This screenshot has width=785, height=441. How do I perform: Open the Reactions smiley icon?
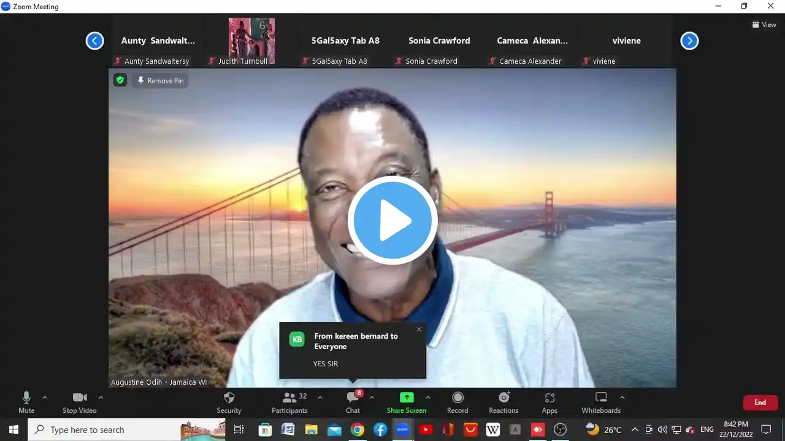(x=504, y=398)
